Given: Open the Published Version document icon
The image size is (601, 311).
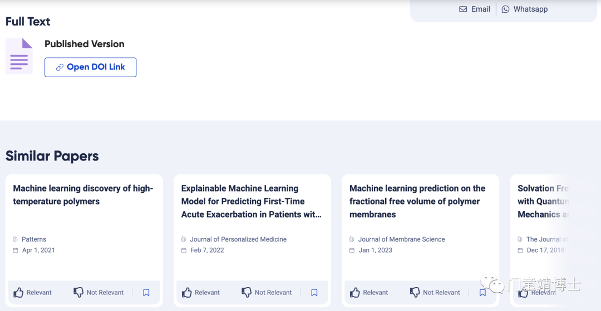Looking at the screenshot, I should (x=19, y=56).
